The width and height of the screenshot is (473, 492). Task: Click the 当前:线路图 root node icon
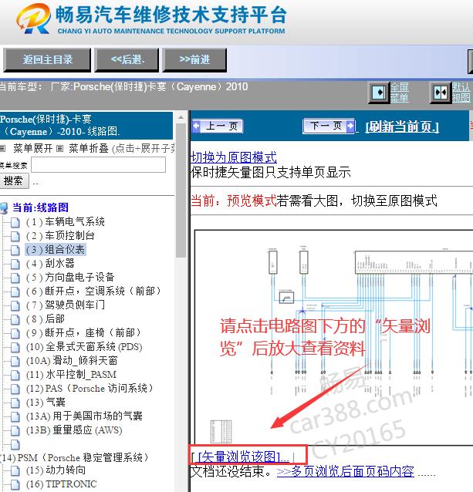tap(4, 207)
